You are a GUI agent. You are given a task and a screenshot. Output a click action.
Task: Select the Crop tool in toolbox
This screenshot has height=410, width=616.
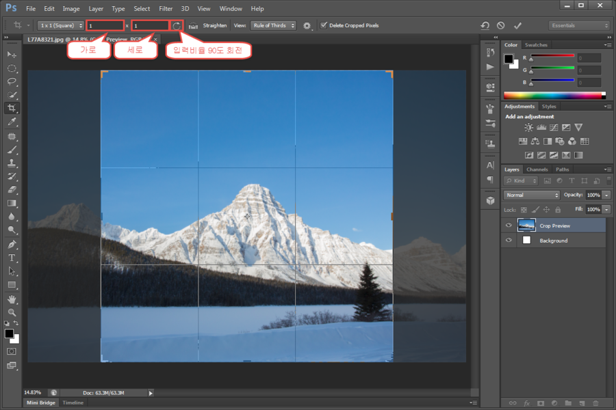tap(12, 108)
